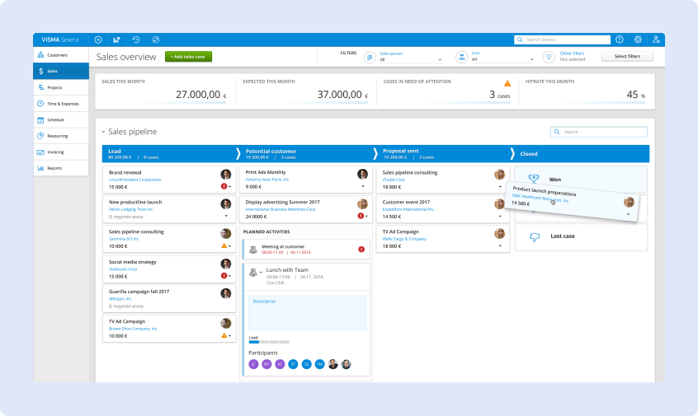Viewport: 698px width, 416px height.
Task: Open the Starbucks Corp link
Action: (x=123, y=269)
